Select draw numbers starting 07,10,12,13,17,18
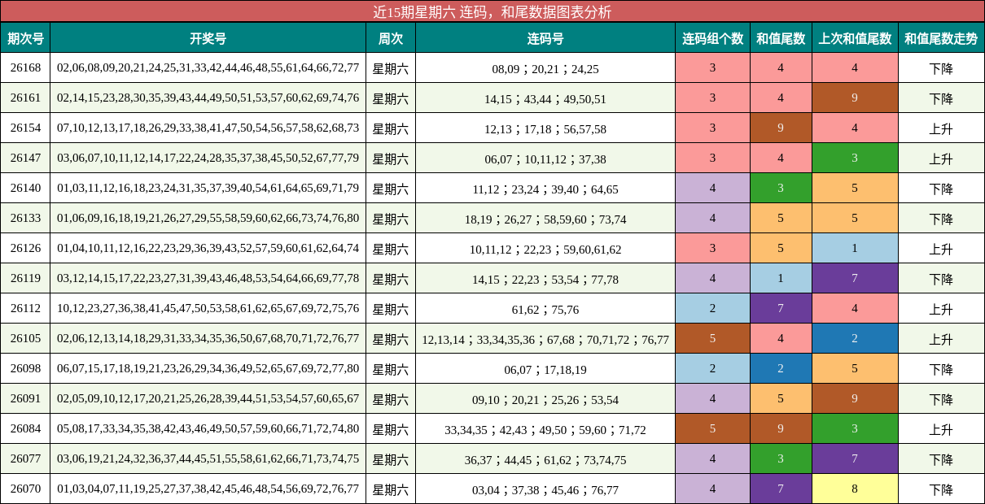Screen dimensions: 985x504 coord(208,128)
